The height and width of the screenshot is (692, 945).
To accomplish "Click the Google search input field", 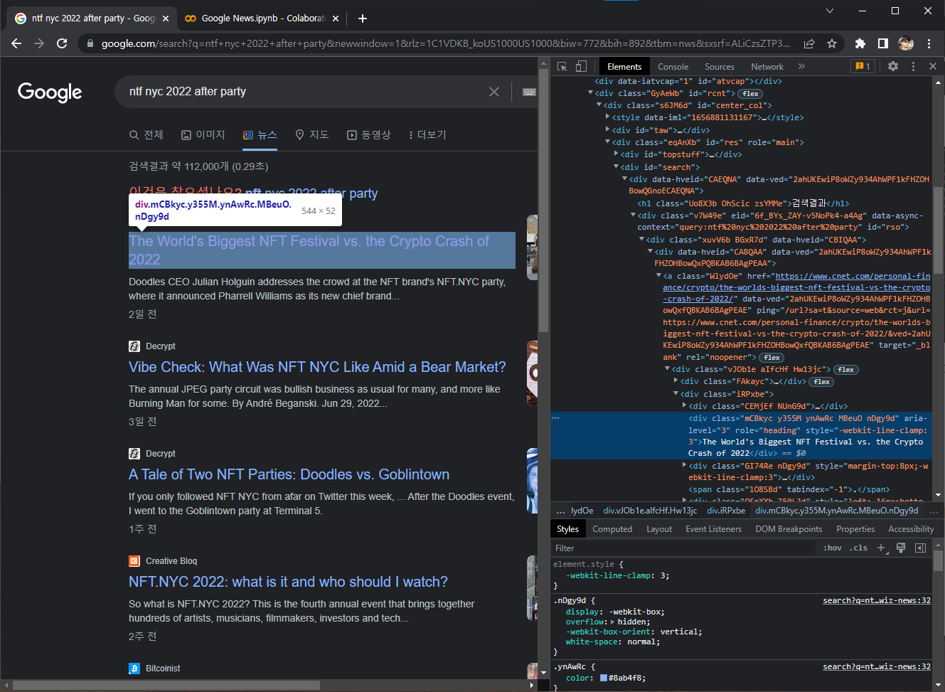I will (x=306, y=92).
